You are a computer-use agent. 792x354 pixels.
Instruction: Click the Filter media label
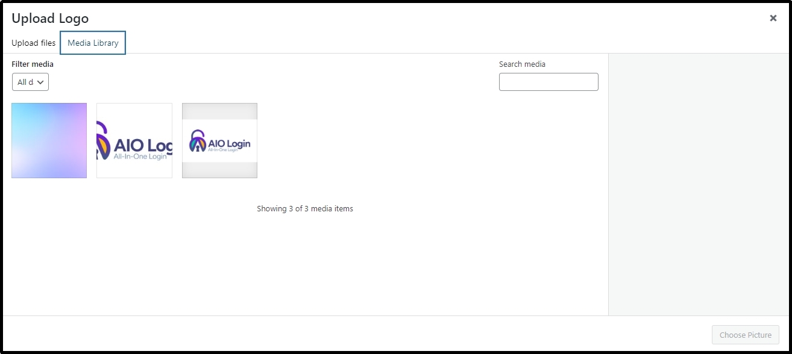coord(32,64)
